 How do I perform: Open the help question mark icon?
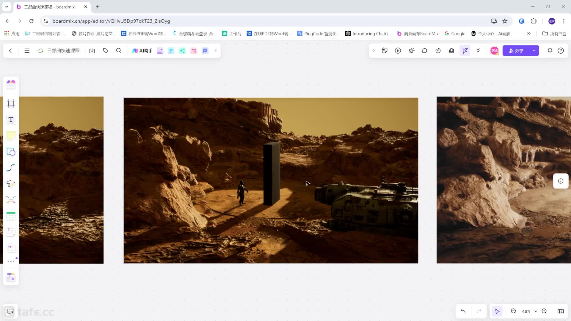561,51
